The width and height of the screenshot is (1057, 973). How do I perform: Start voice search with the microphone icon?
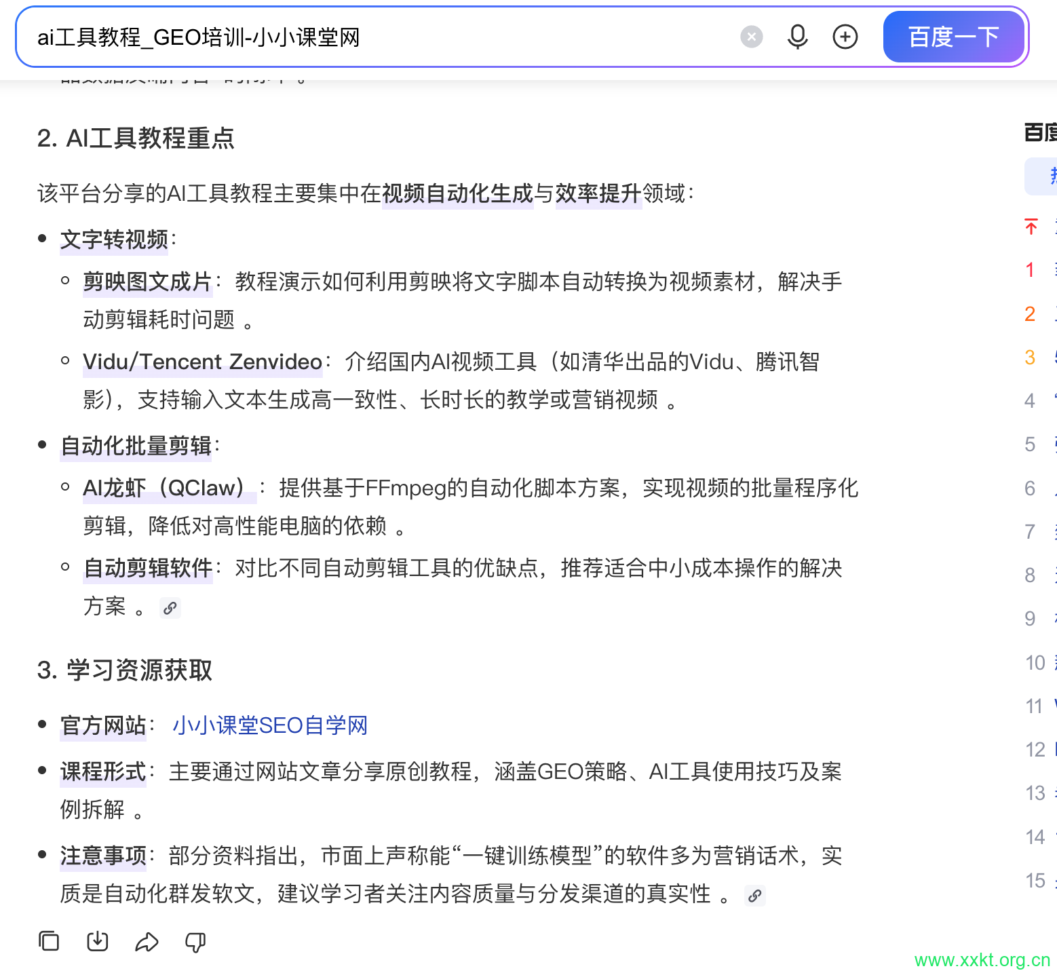click(797, 37)
